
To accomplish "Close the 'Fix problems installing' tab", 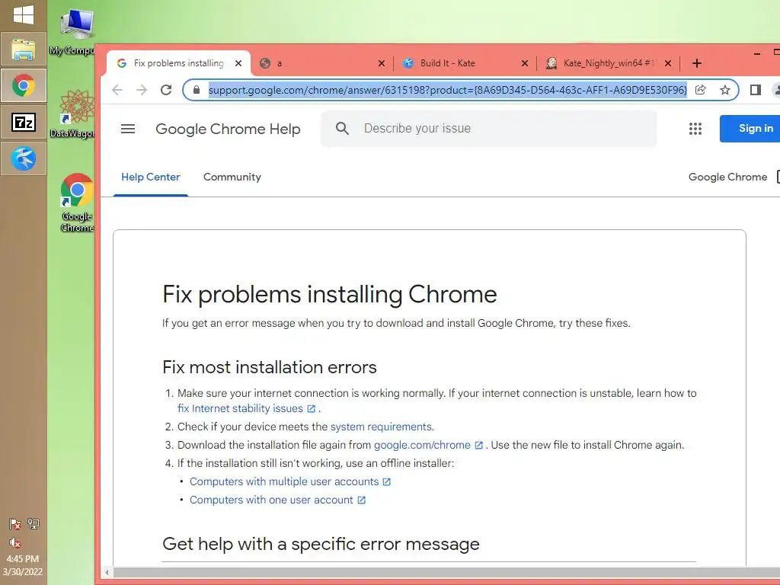I will (238, 63).
